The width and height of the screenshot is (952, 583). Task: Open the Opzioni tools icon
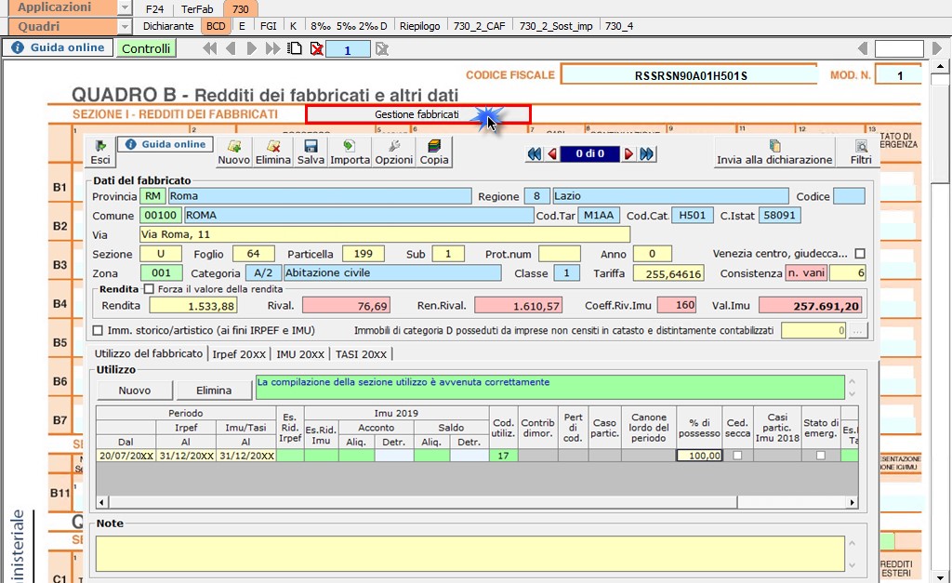point(394,152)
